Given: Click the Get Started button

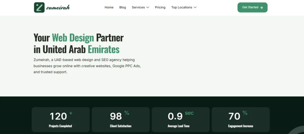Looking at the screenshot, I should (x=252, y=7).
